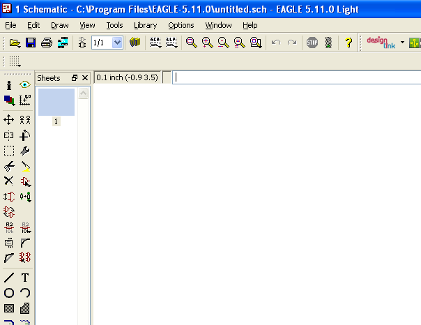421x325 pixels.
Task: Save the schematic with the floppy icon
Action: click(x=31, y=43)
